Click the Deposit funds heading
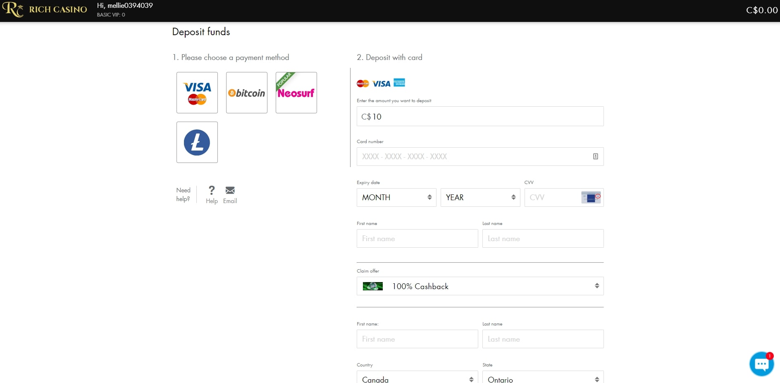Image resolution: width=780 pixels, height=383 pixels. [x=201, y=32]
